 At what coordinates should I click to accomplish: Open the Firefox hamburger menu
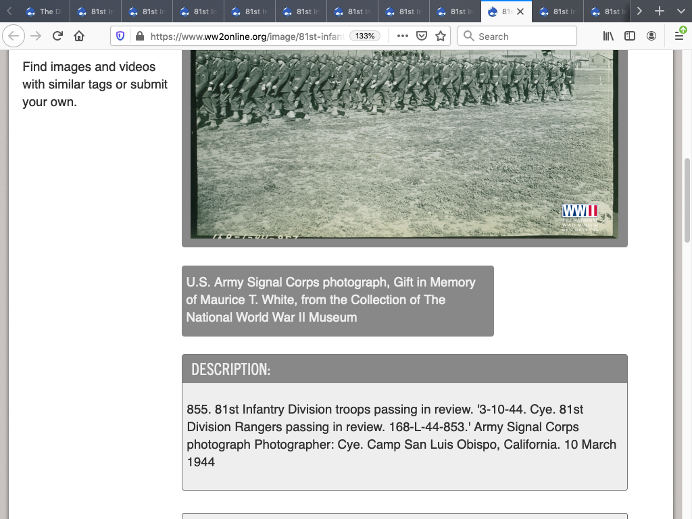[679, 36]
